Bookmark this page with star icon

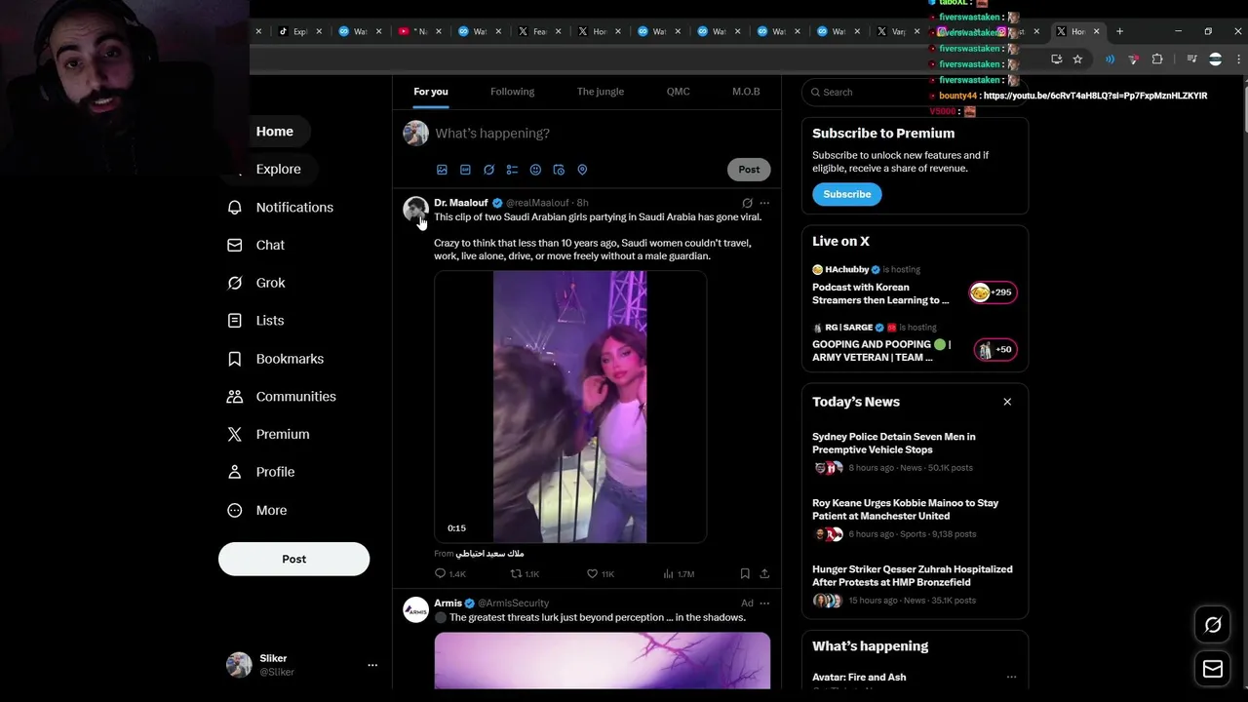pyautogui.click(x=1077, y=59)
